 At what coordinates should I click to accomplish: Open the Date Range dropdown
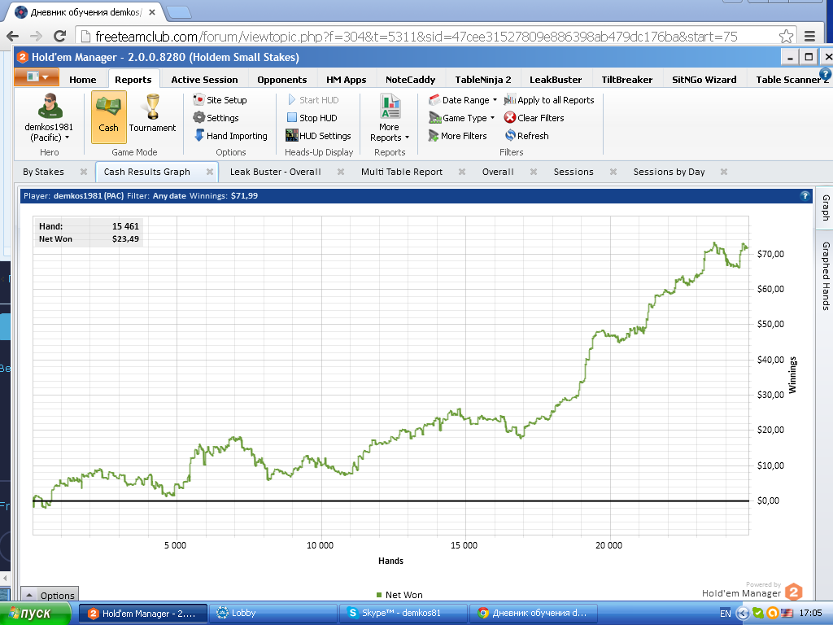[x=463, y=100]
